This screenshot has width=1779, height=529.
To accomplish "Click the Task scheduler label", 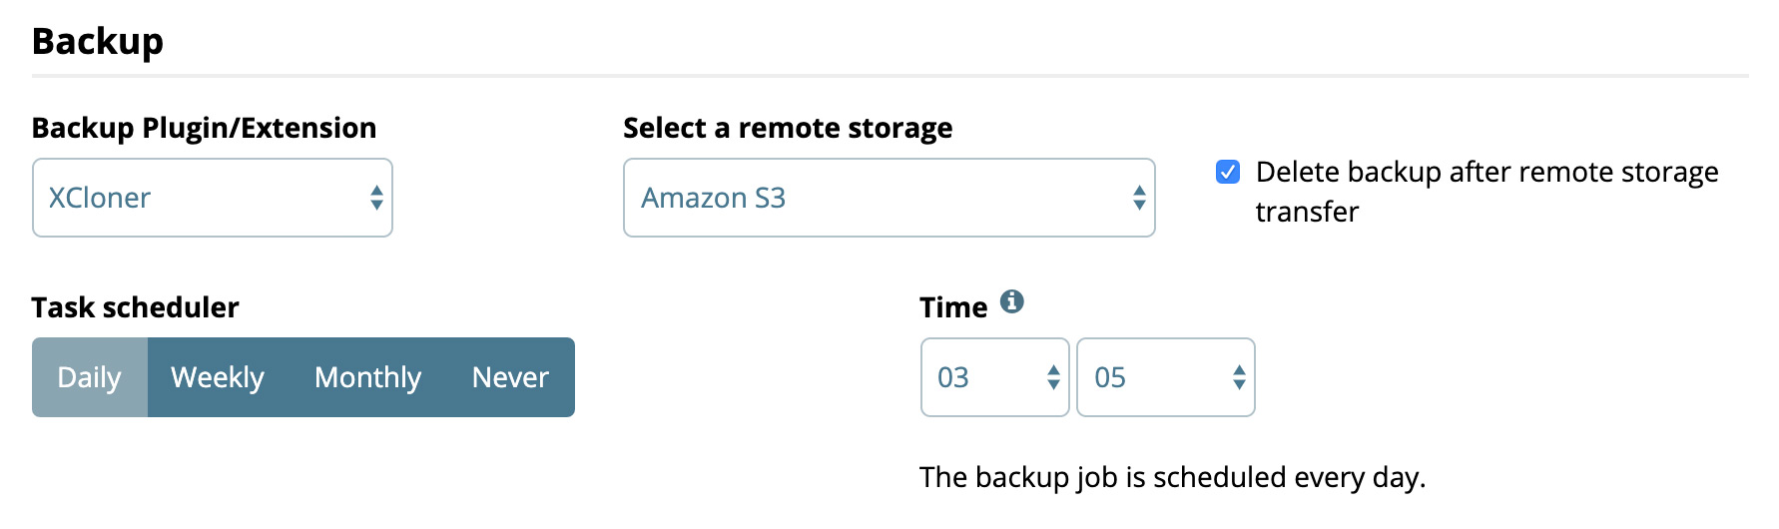I will [136, 307].
